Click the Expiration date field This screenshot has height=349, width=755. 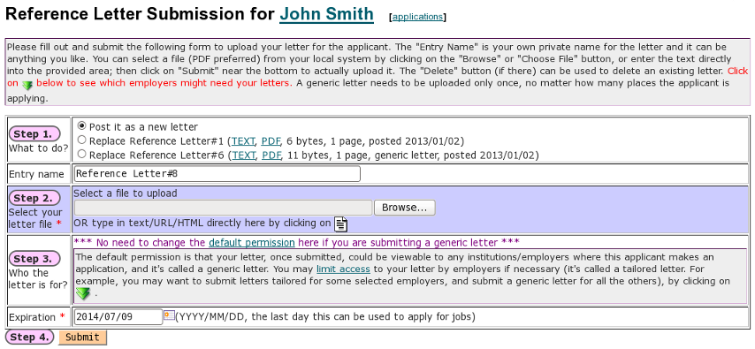[118, 316]
